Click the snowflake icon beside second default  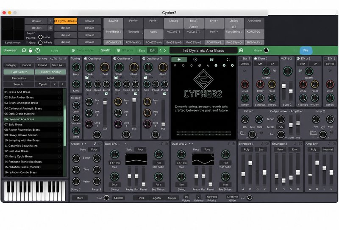click(50, 28)
